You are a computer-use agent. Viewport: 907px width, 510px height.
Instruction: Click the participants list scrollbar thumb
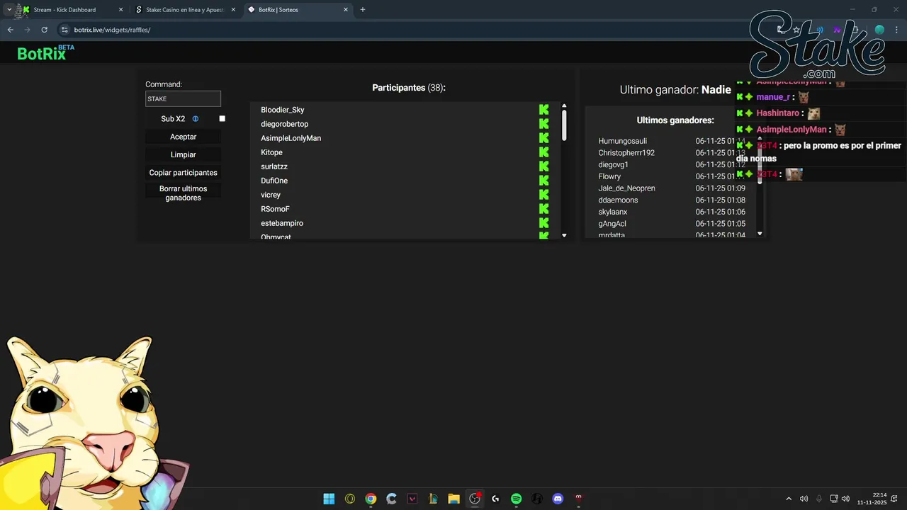tap(564, 125)
